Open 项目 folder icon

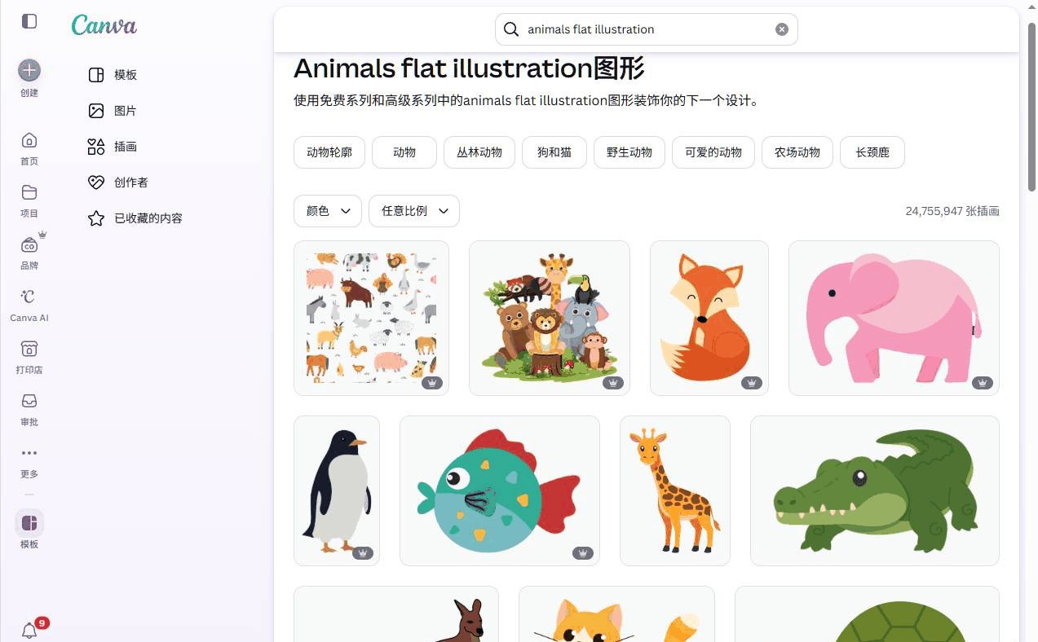(29, 192)
